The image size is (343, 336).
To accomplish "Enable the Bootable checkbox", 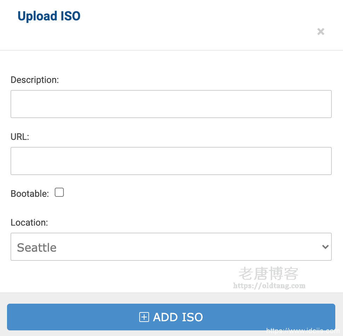I will (59, 193).
